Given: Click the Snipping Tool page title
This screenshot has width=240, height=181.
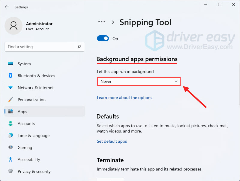Looking at the screenshot, I should 145,22.
